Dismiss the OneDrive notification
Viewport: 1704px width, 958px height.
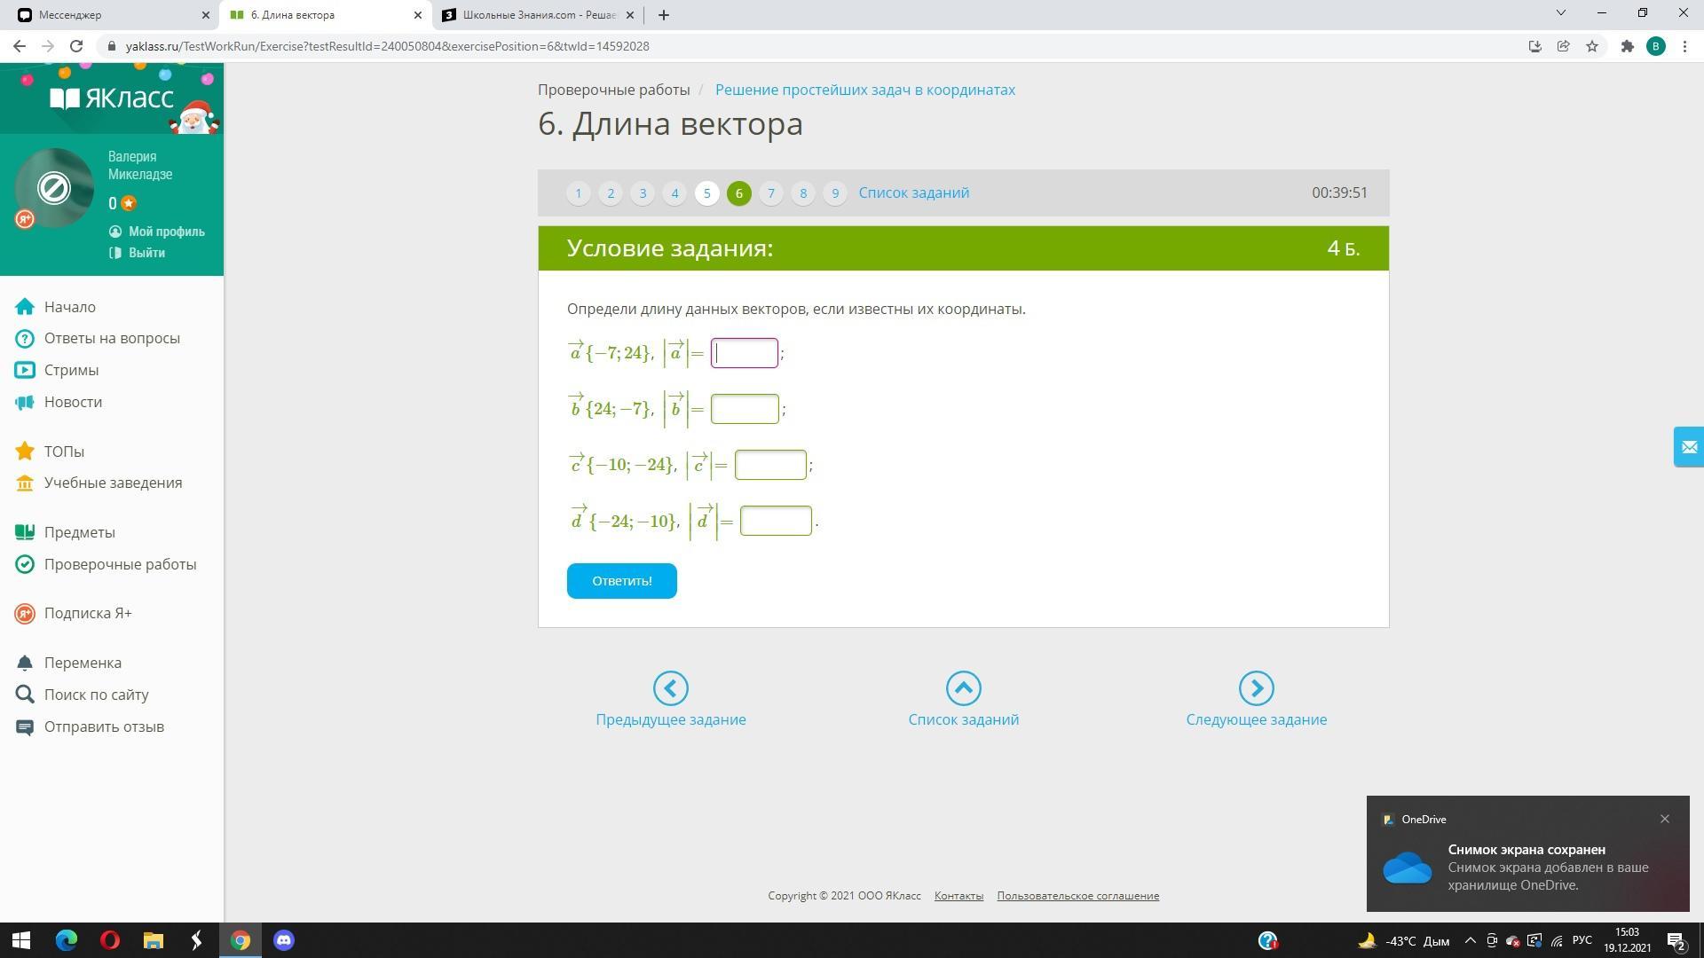pos(1664,819)
